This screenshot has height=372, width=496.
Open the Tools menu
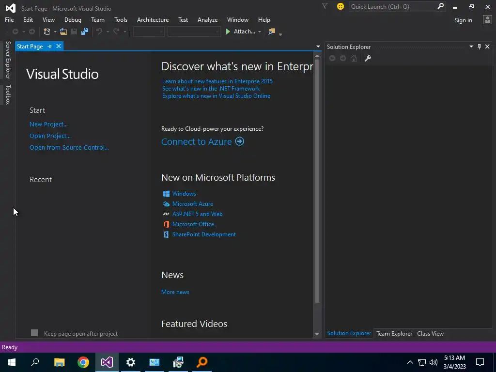coord(121,19)
